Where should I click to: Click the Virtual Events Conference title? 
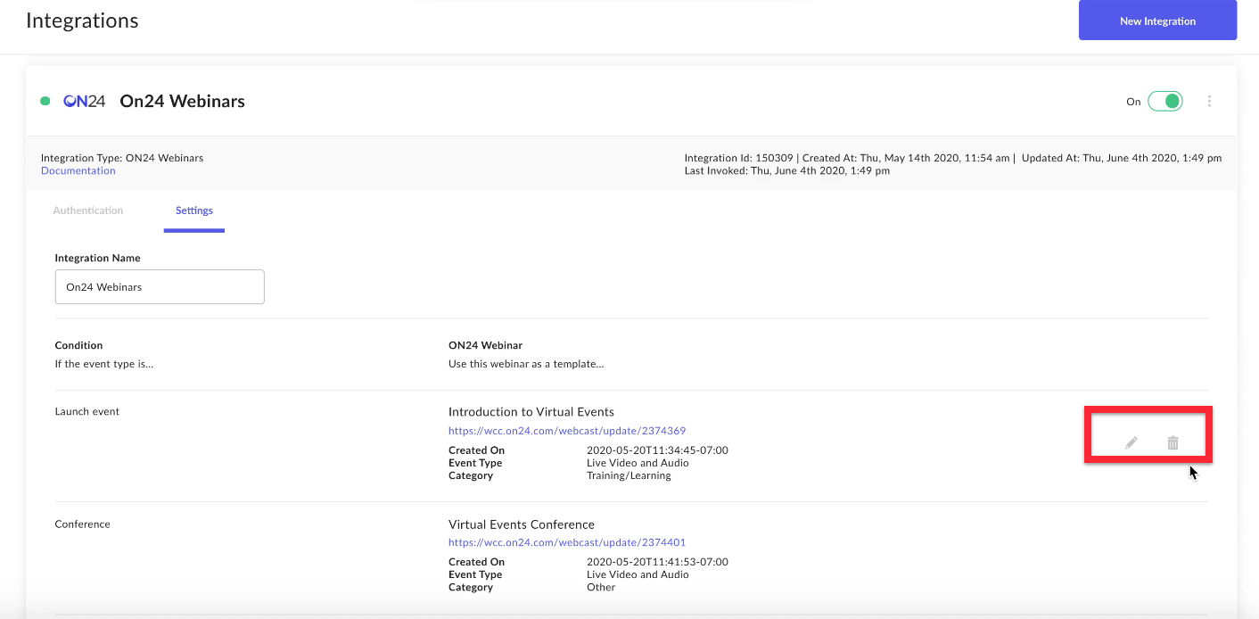521,524
